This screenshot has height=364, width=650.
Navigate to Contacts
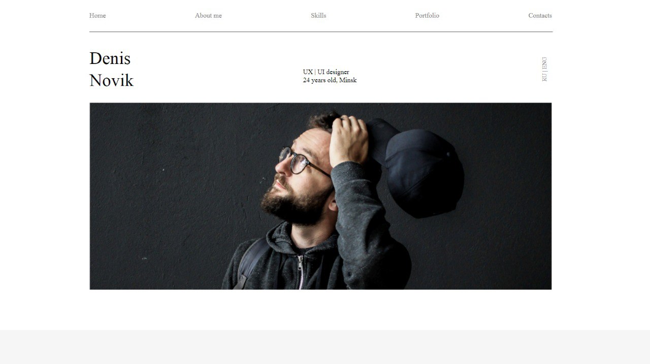(x=540, y=16)
